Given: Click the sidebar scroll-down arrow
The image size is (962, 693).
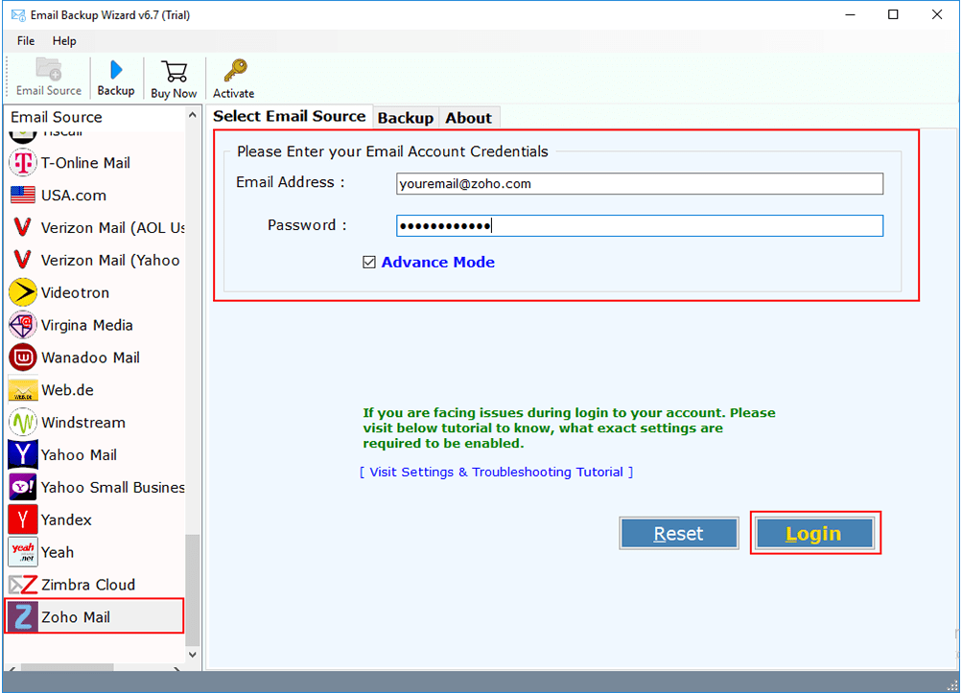Looking at the screenshot, I should click(x=194, y=654).
